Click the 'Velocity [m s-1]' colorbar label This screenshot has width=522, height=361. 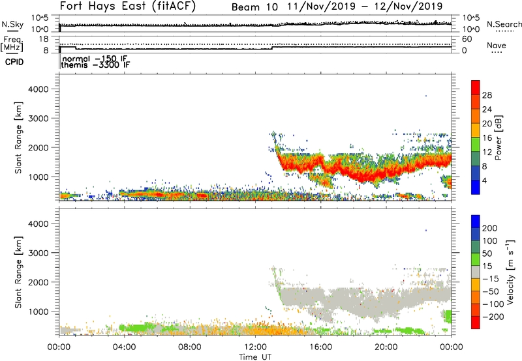tap(510, 272)
